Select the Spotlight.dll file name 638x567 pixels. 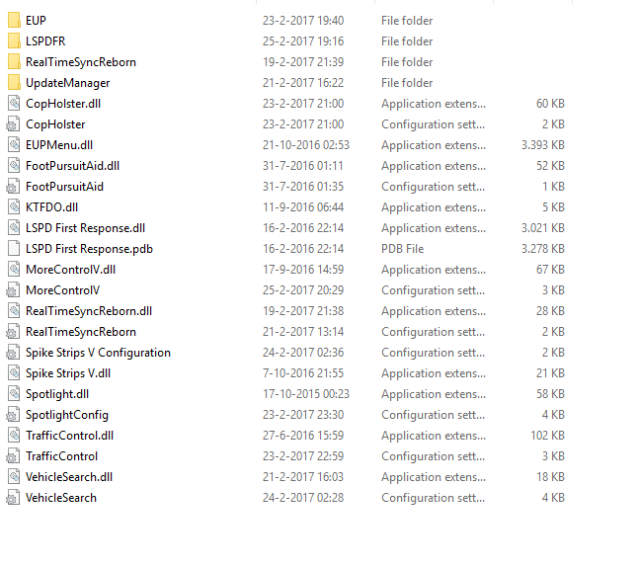[57, 394]
